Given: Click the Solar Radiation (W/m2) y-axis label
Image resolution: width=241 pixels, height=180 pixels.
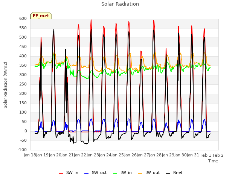Looking at the screenshot, I should tap(5, 85).
